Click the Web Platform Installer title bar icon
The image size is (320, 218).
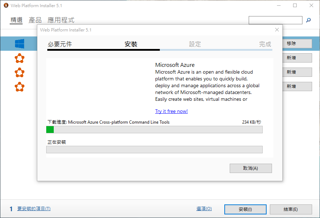(6, 5)
